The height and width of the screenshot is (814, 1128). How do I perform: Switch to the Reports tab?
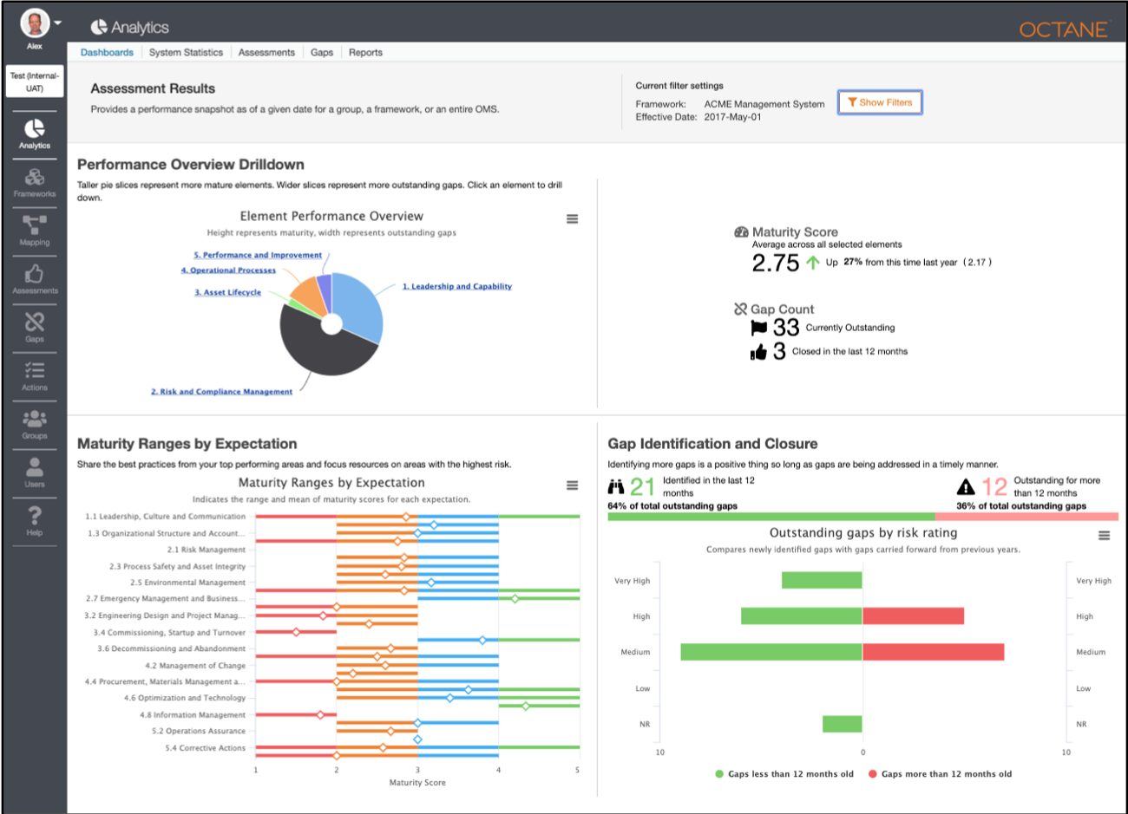365,52
